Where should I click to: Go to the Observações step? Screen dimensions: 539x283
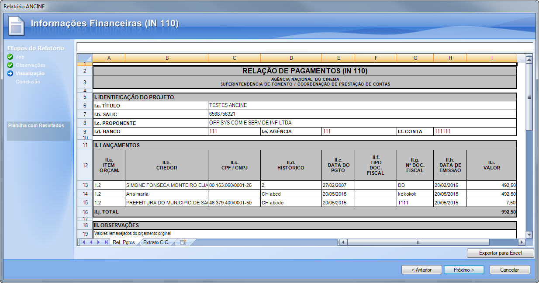31,65
